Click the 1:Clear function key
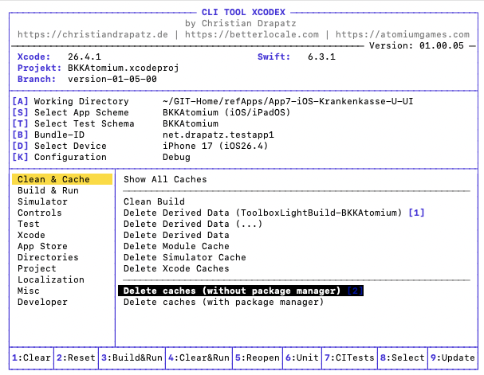 pyautogui.click(x=31, y=357)
